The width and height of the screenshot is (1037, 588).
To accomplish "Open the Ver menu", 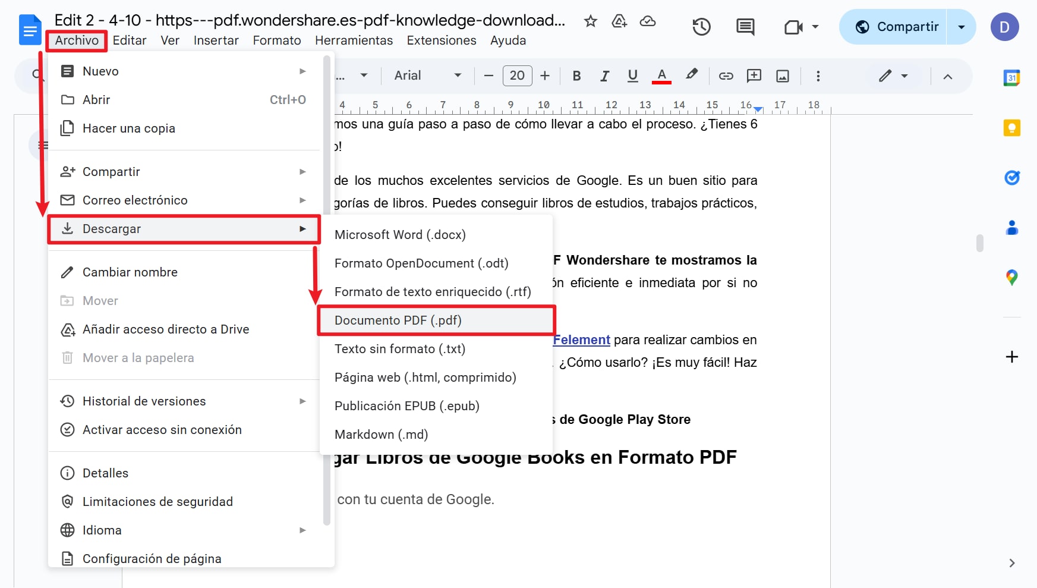I will (x=170, y=40).
